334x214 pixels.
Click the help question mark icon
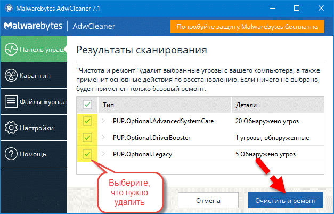[11, 154]
